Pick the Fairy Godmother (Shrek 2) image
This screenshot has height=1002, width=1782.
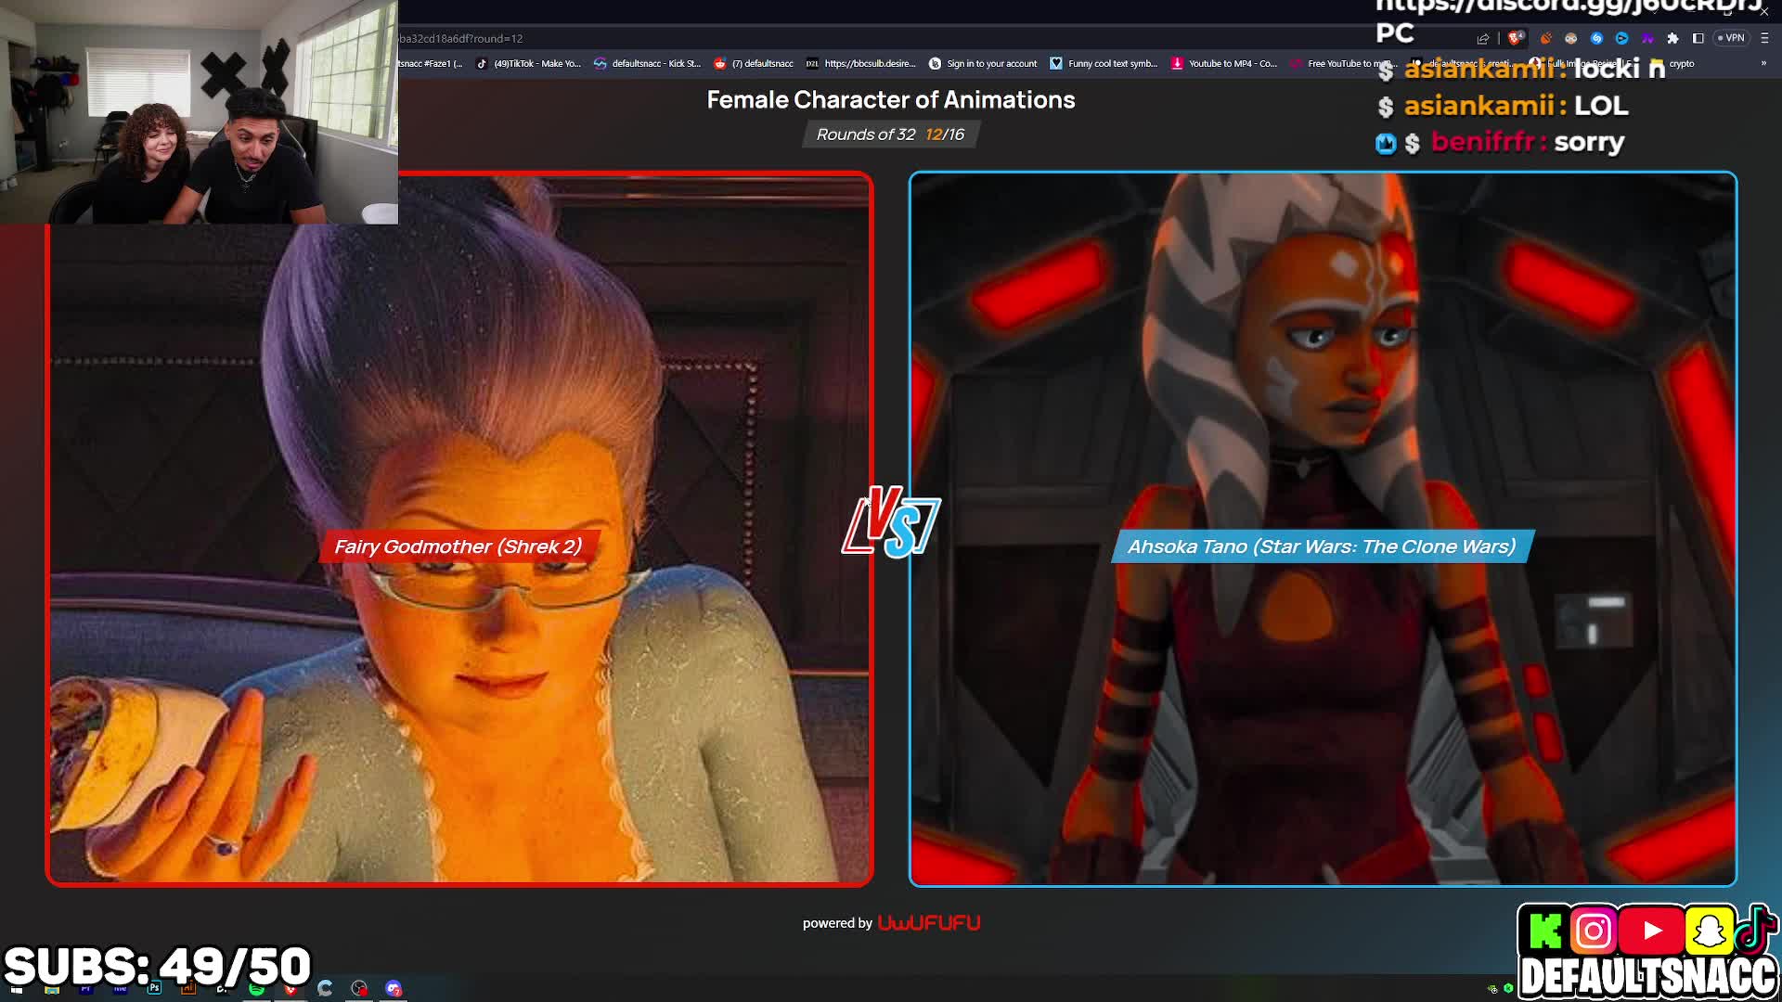(459, 529)
